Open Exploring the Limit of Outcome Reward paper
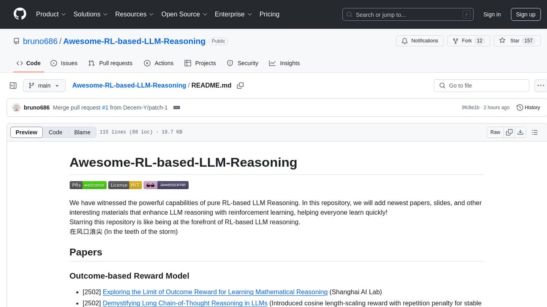This screenshot has width=547, height=307. 215,292
